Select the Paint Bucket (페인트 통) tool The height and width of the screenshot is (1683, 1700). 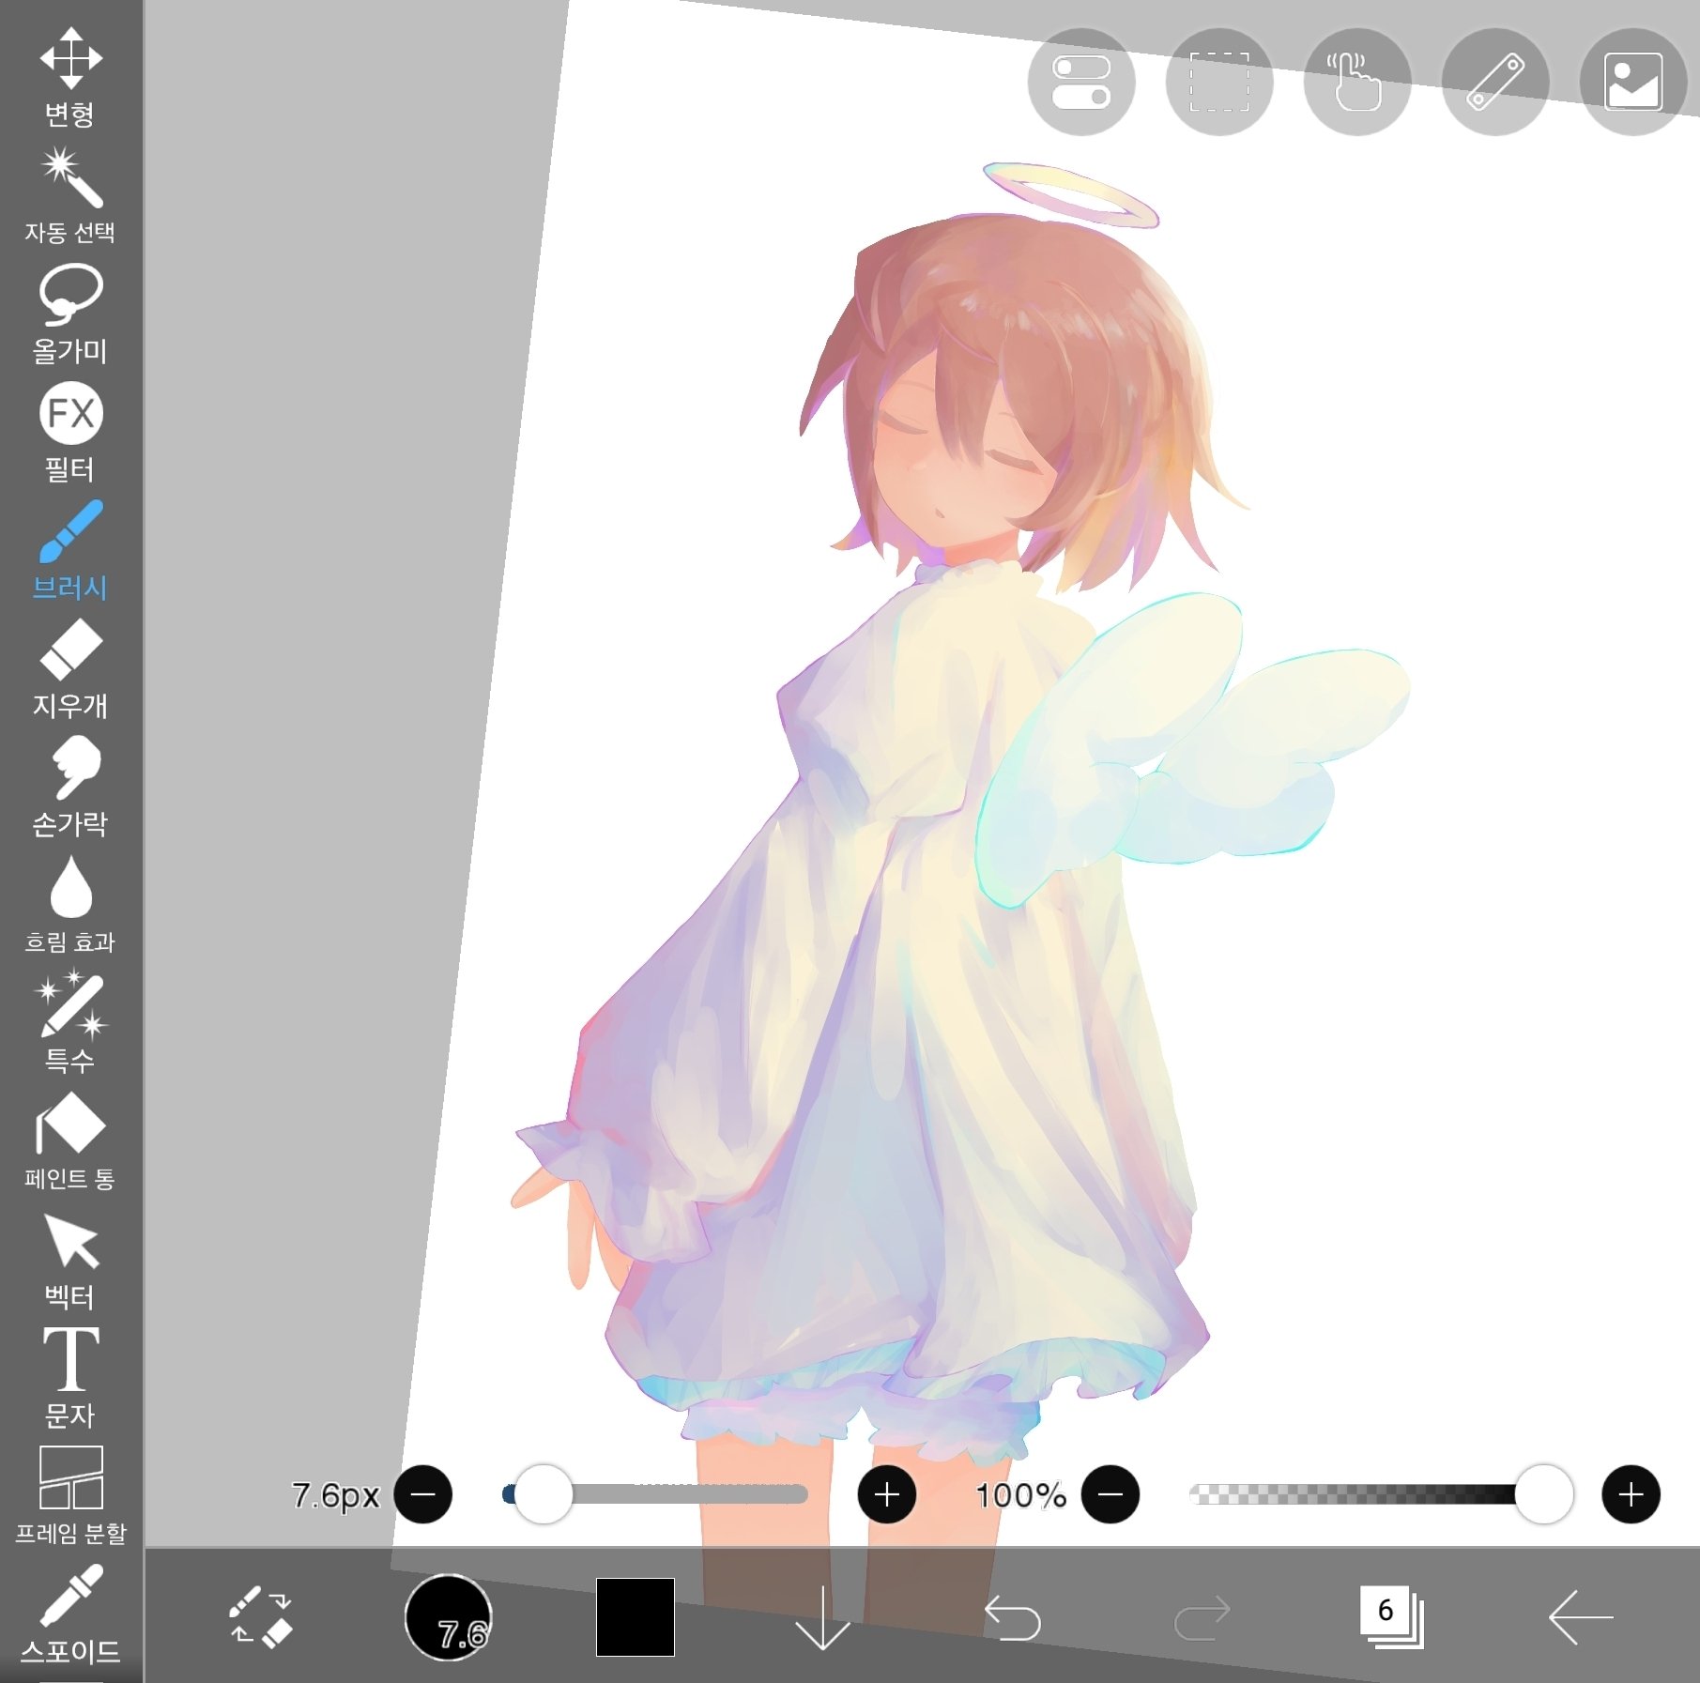tap(70, 1141)
